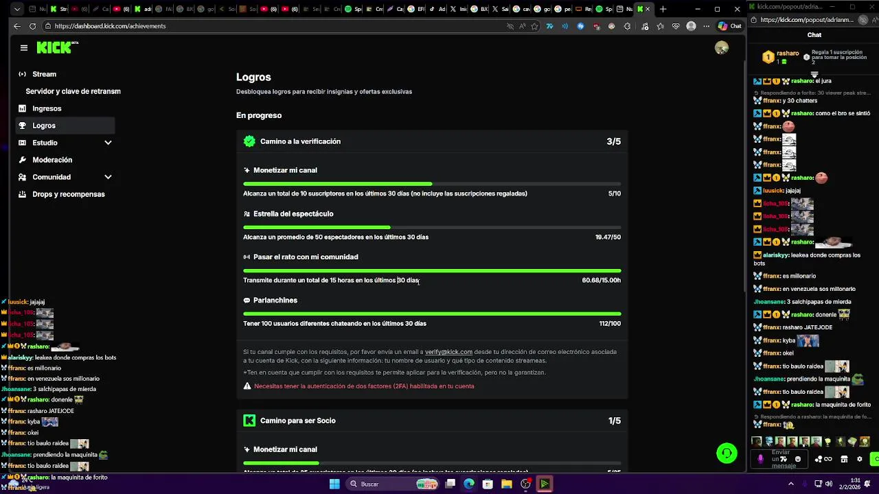Open File Explorer from taskbar
This screenshot has height=494, width=879.
(x=506, y=484)
